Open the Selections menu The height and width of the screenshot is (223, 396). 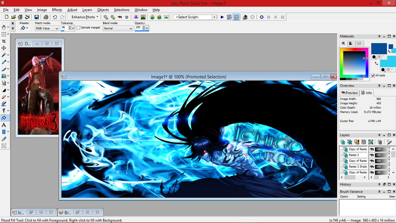121,10
